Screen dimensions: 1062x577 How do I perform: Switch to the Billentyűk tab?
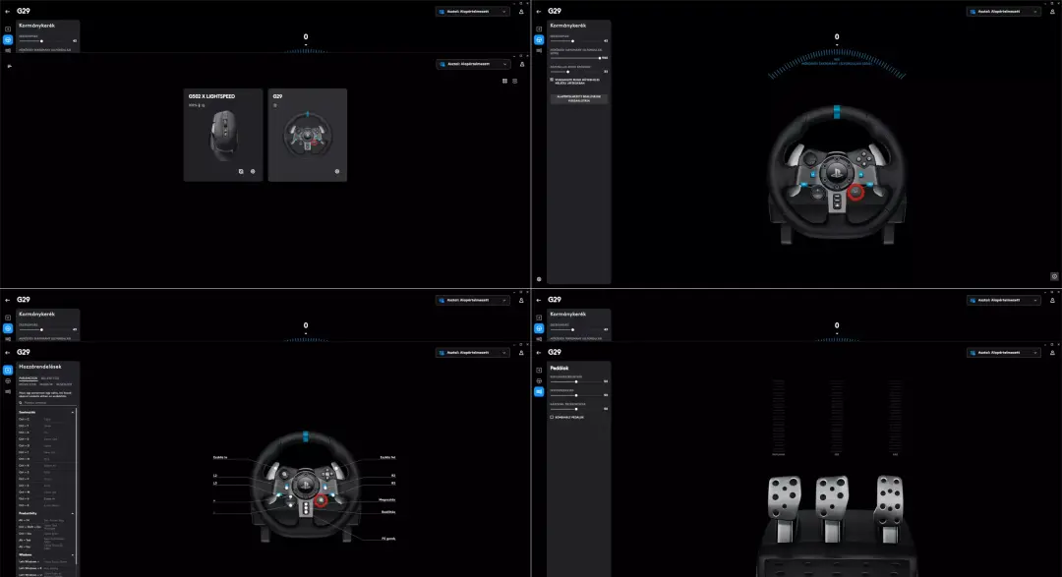(50, 377)
